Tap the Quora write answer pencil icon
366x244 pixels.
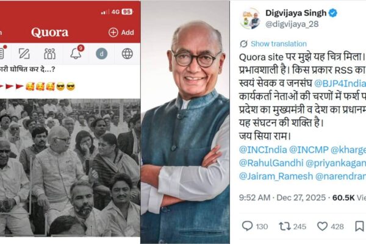click(x=24, y=54)
